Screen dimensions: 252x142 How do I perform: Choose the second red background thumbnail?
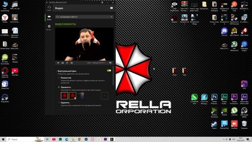[72, 95]
